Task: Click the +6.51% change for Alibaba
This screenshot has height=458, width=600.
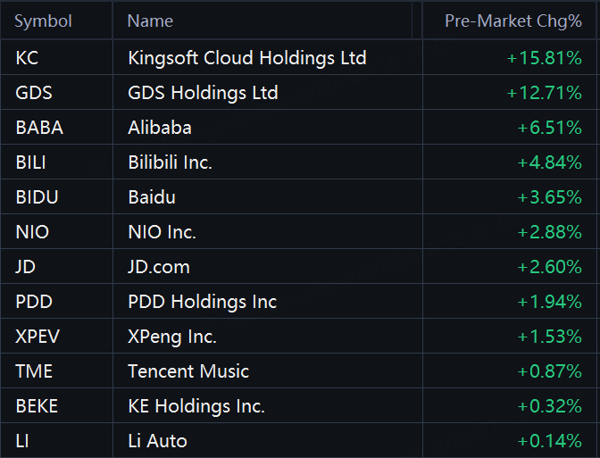Action: click(549, 128)
